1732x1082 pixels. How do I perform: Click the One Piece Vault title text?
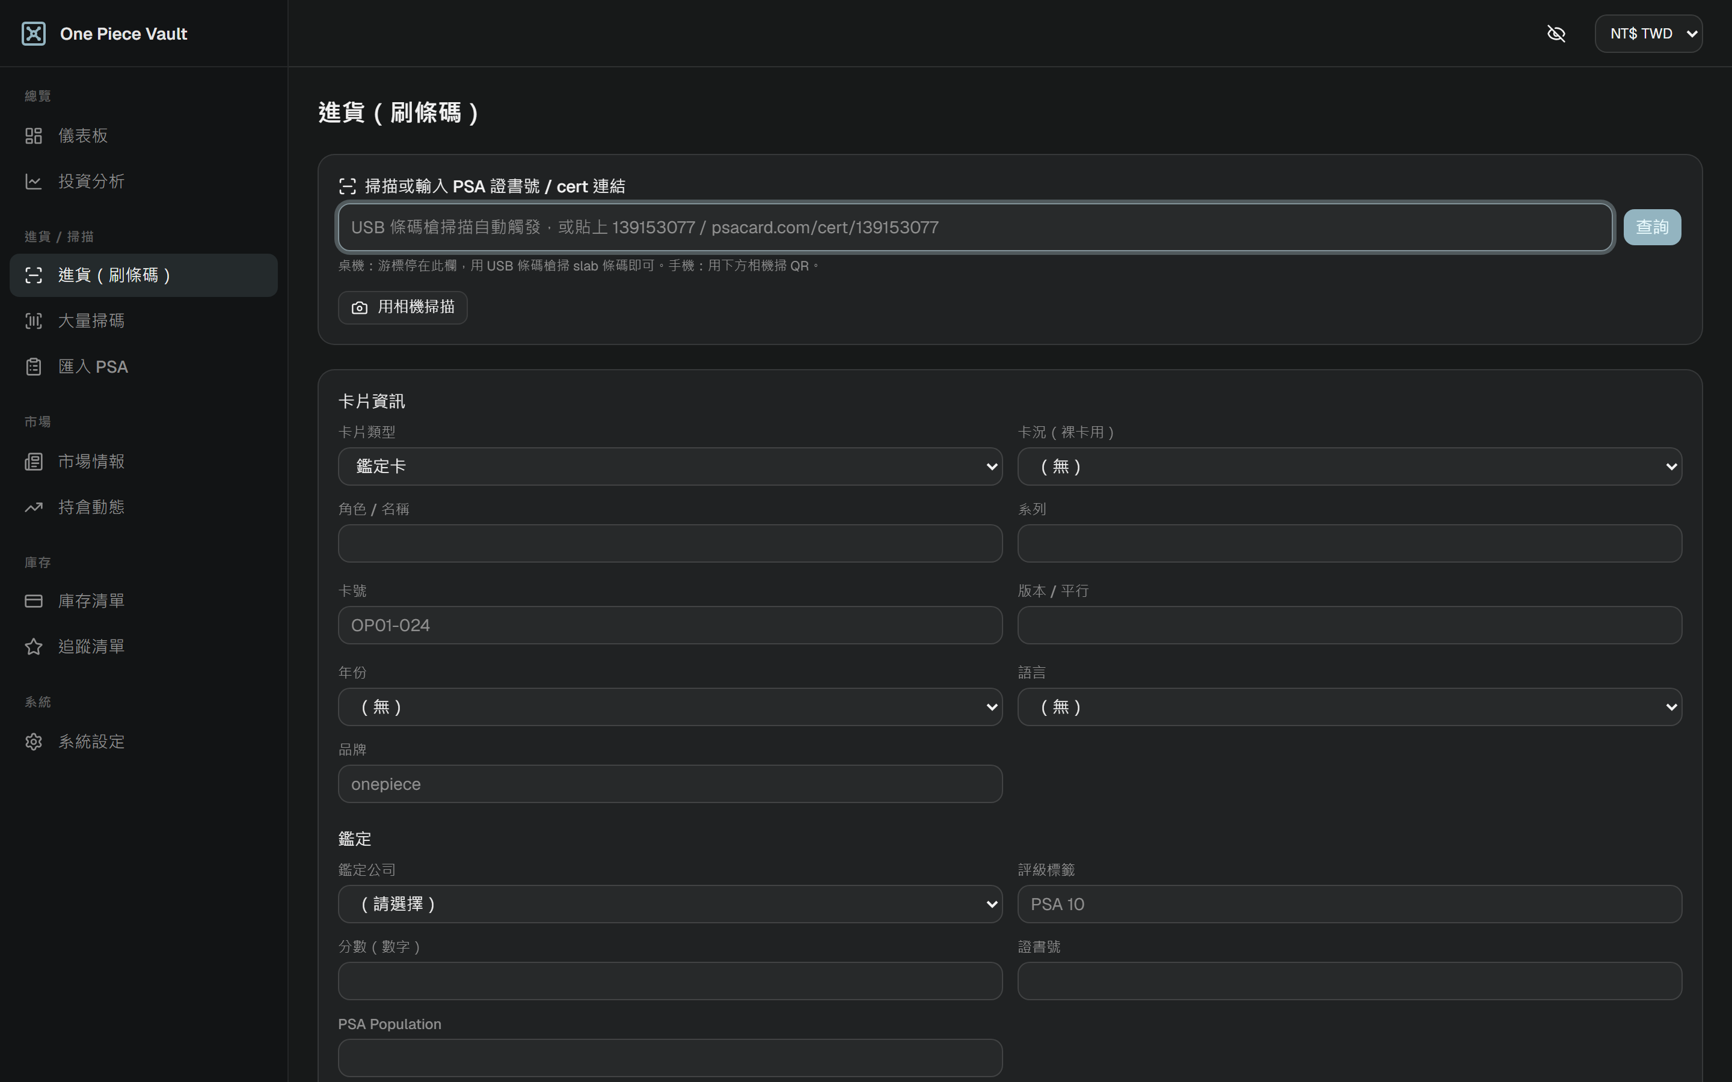[123, 34]
